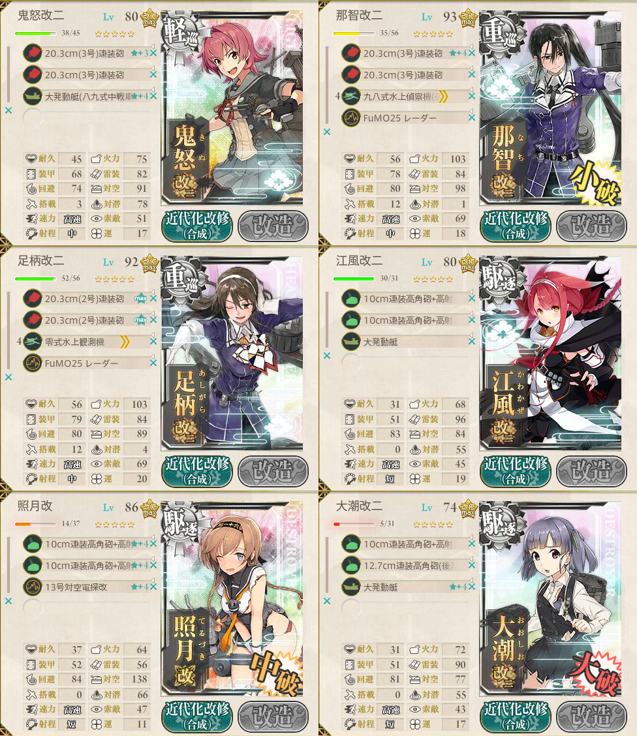Click Teruzuki's 13号対空電探改 radar icon

click(x=33, y=587)
